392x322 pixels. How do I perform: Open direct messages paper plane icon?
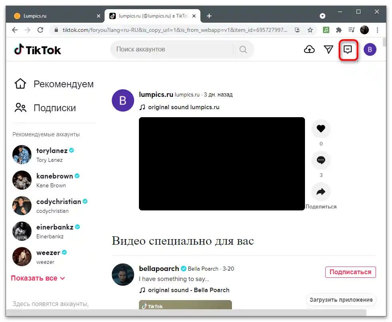pos(328,49)
